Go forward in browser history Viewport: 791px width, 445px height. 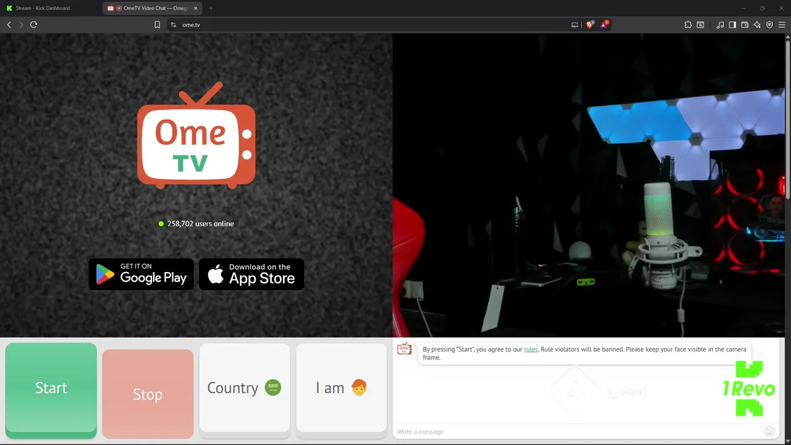tap(21, 25)
